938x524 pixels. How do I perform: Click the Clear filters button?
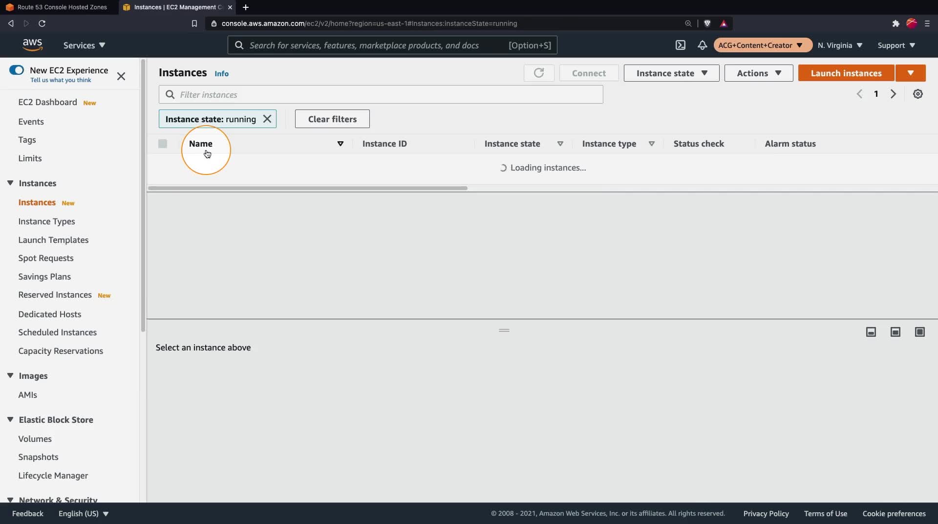click(x=332, y=119)
